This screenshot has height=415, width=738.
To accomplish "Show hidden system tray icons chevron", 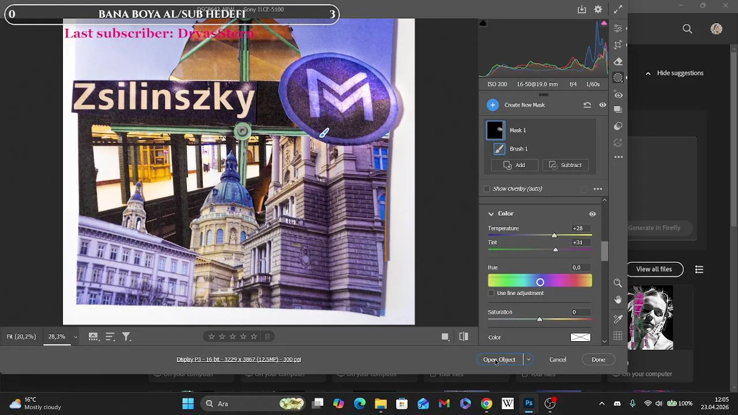I will [x=602, y=403].
